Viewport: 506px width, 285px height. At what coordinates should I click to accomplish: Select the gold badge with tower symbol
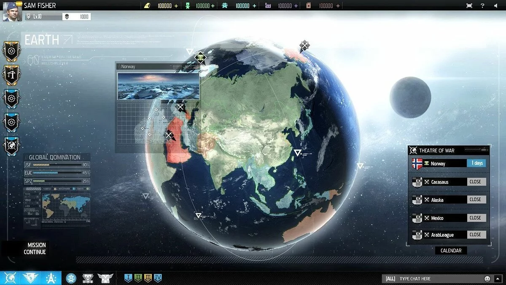(x=11, y=75)
